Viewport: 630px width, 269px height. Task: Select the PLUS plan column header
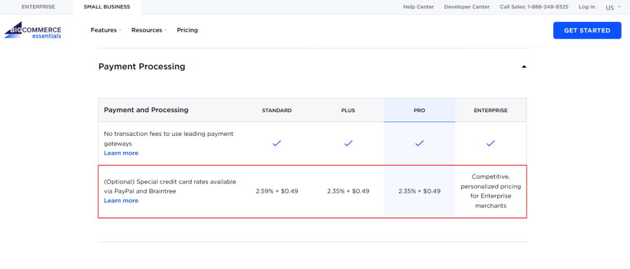click(x=348, y=111)
